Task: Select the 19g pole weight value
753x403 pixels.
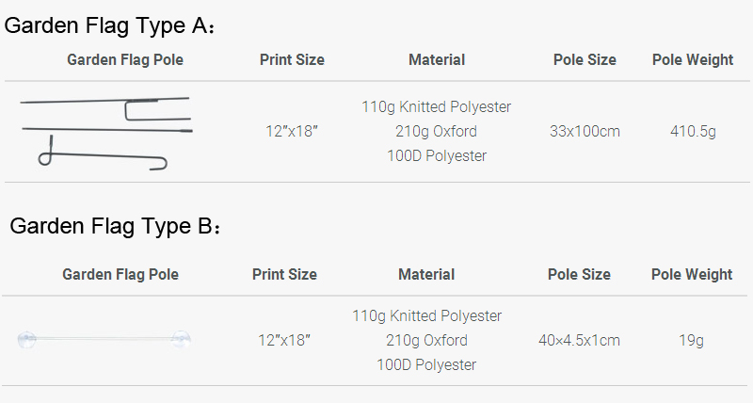Action: (691, 340)
